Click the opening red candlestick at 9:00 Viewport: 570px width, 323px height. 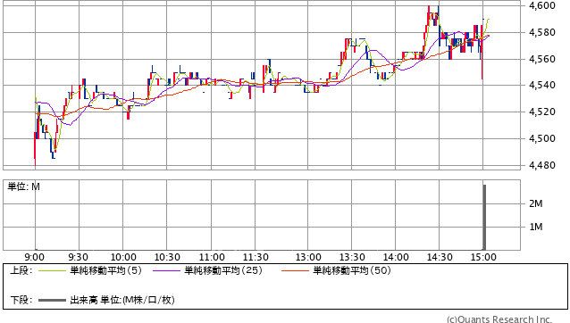(x=35, y=149)
